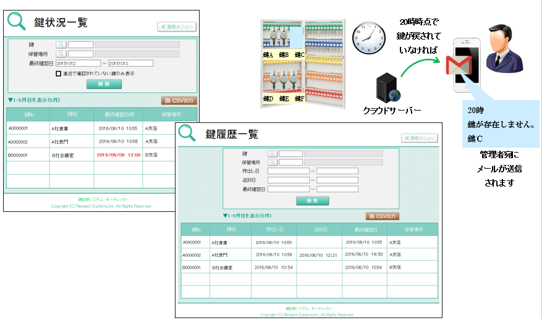
Task: Click the analog clock icon
Action: click(369, 38)
